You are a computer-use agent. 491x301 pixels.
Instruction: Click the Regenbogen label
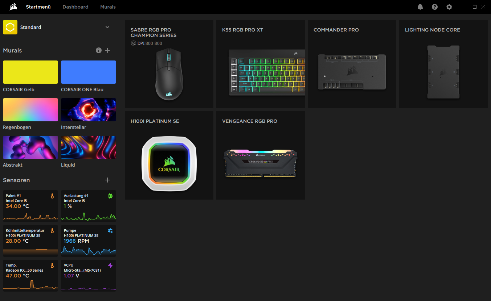pyautogui.click(x=17, y=127)
